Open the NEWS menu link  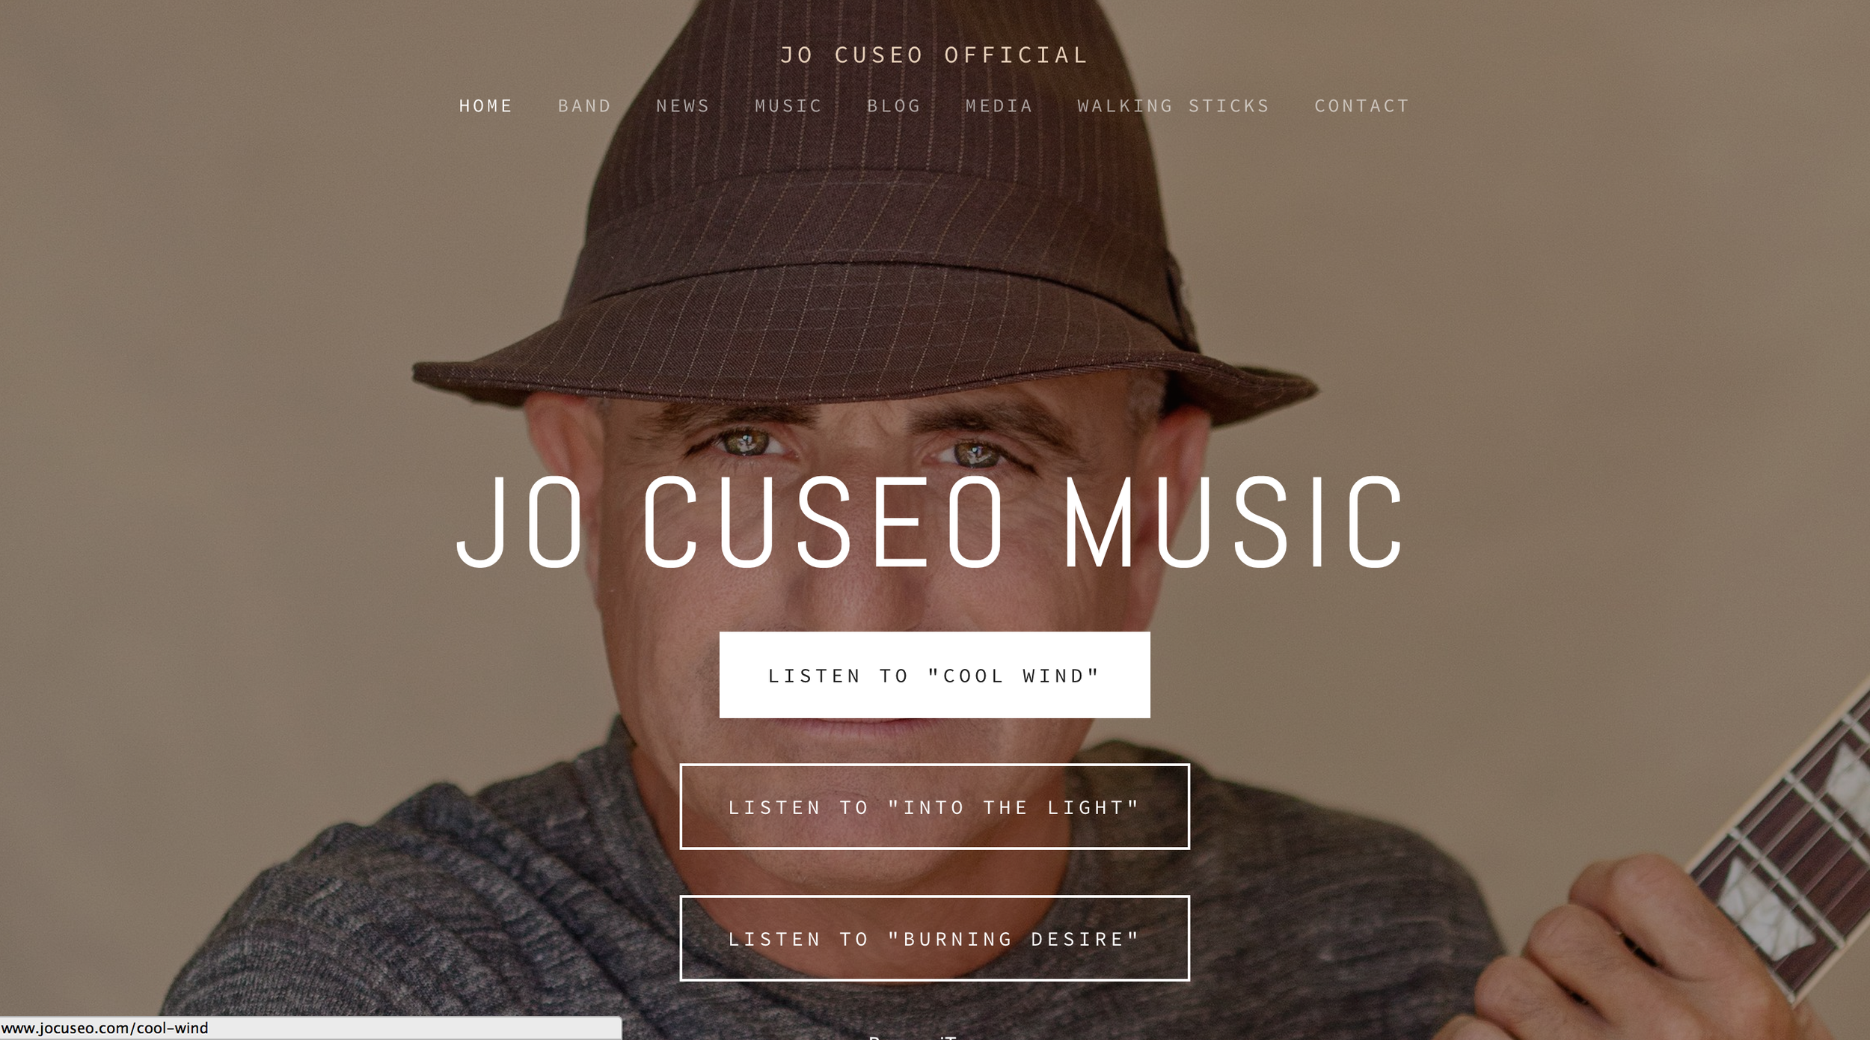[x=682, y=106]
